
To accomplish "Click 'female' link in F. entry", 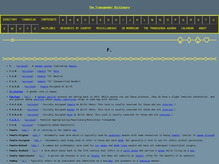I will coord(72,66).
